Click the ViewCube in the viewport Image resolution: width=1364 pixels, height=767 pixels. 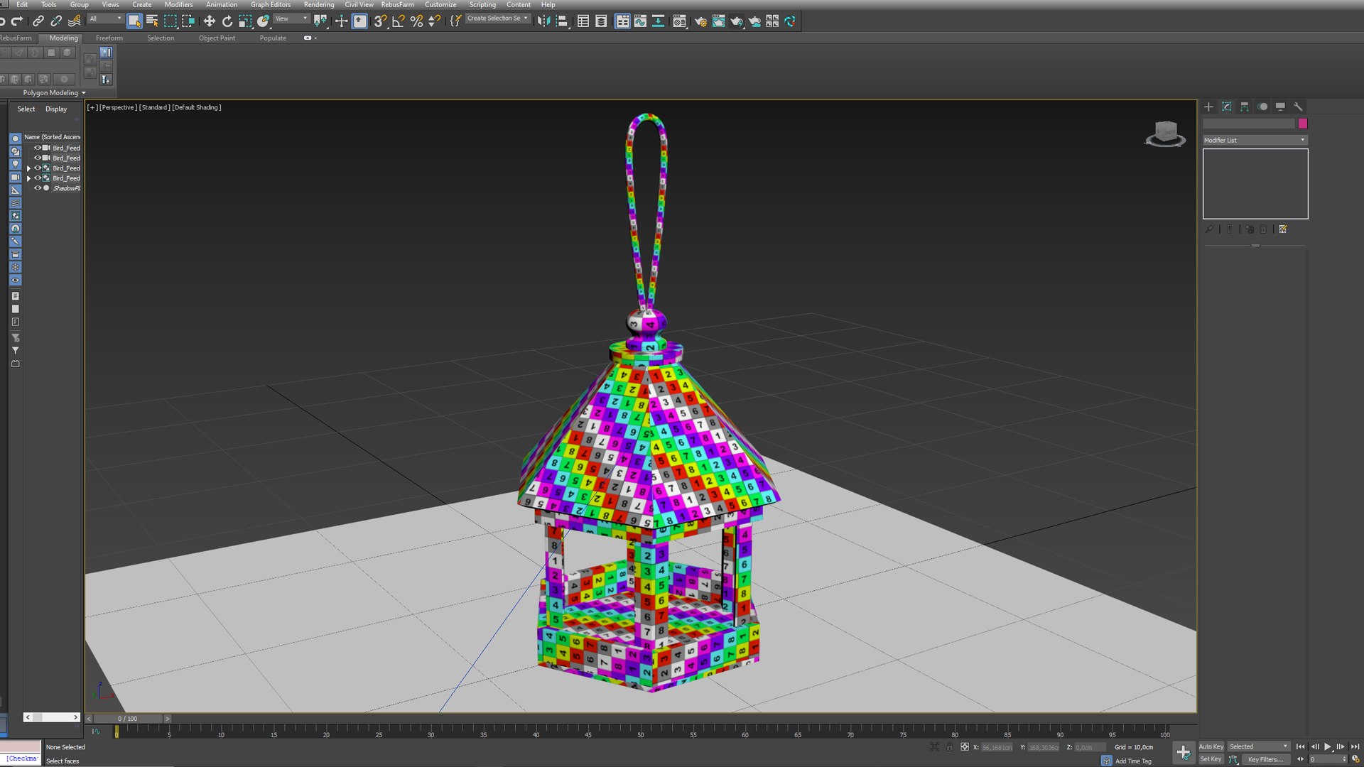click(x=1165, y=134)
